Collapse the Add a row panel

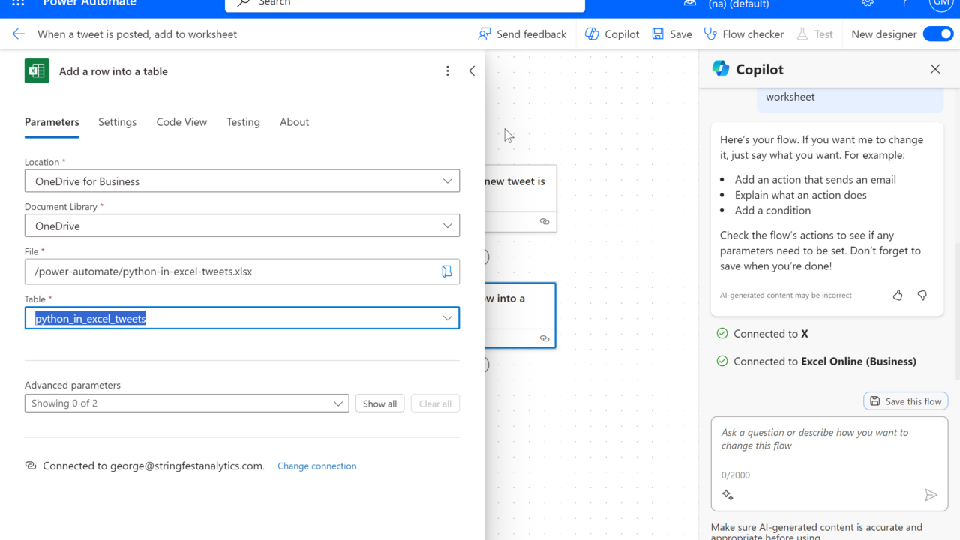point(472,71)
